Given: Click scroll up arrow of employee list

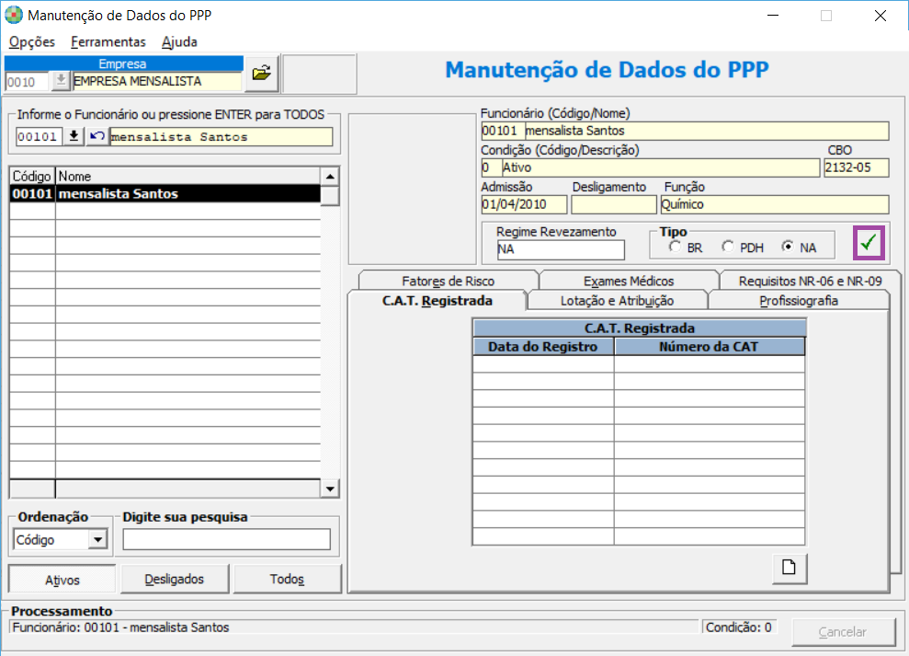Looking at the screenshot, I should pyautogui.click(x=330, y=177).
